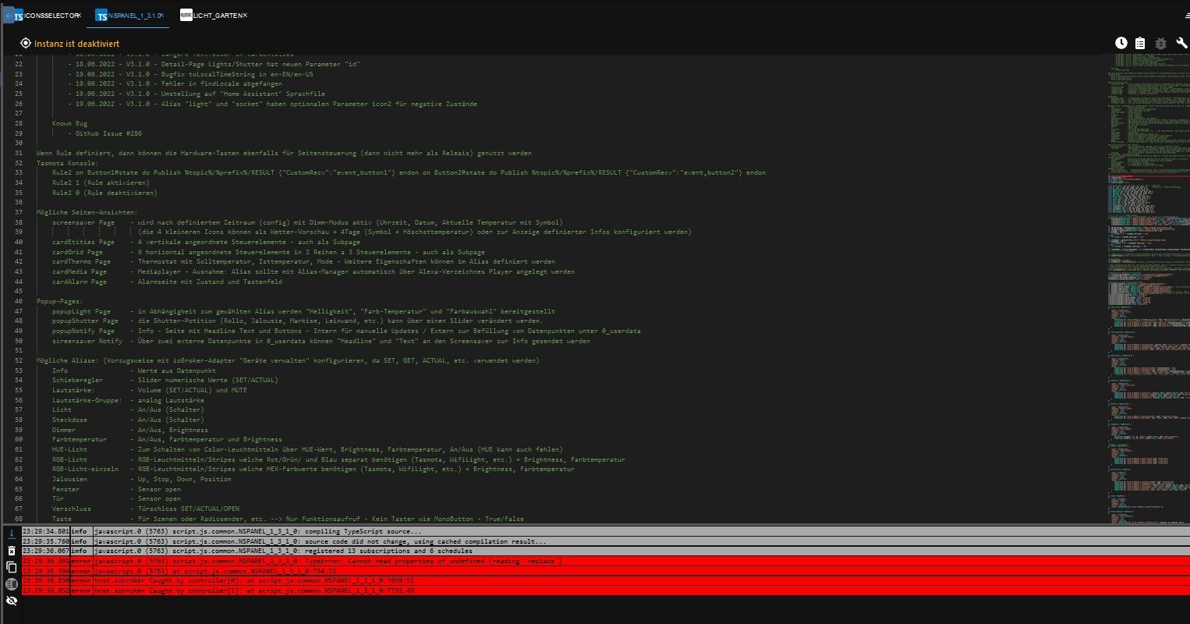Click the 'RGB-Licht-einzeln' alias line
This screenshot has width=1190, height=624.
(313, 470)
